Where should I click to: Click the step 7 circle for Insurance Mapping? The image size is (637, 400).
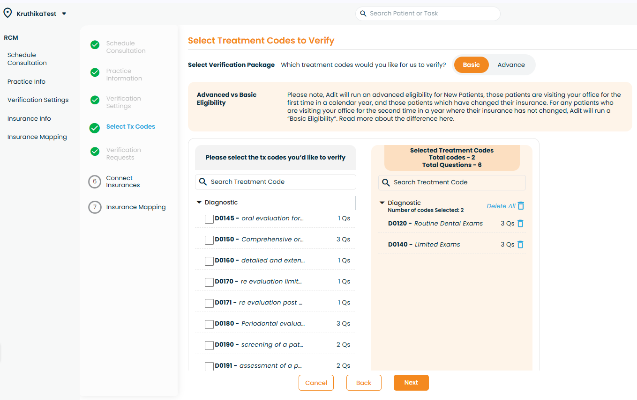tap(95, 207)
